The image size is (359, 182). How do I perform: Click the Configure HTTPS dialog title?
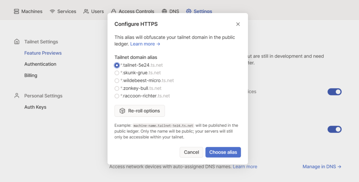[x=136, y=24]
